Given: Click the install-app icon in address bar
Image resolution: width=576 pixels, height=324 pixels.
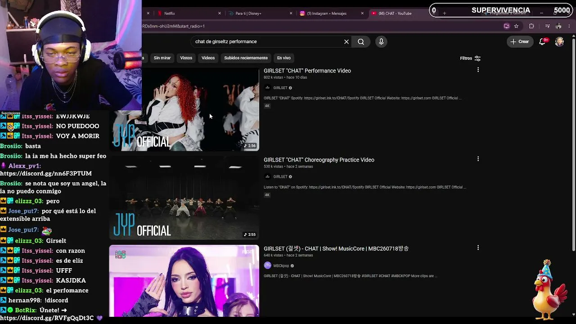Looking at the screenshot, I should (507, 26).
